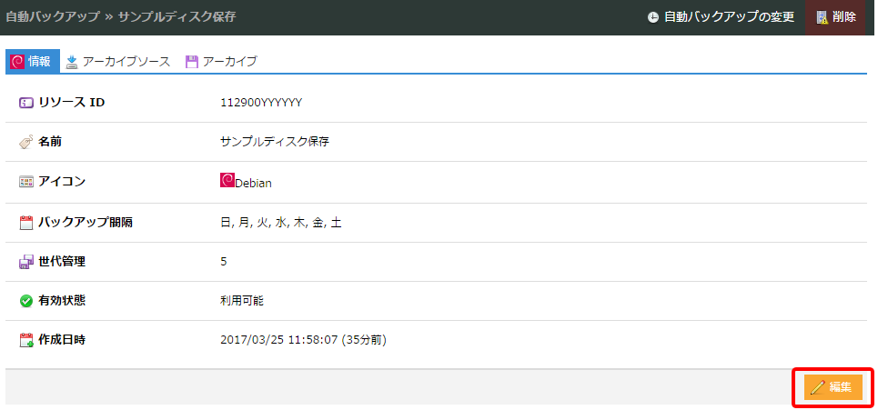Click the green 有効状態 checkmark icon
The height and width of the screenshot is (410, 878).
coord(26,301)
